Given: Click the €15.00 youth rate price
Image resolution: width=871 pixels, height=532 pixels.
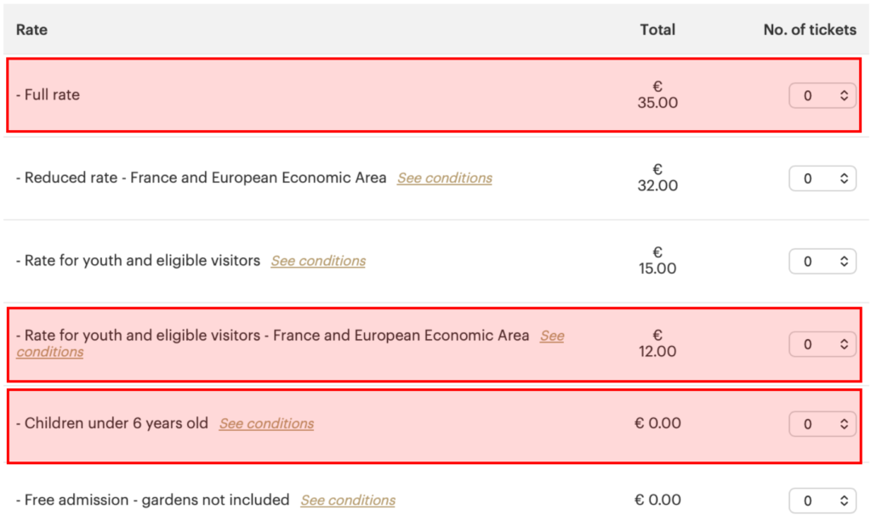Looking at the screenshot, I should point(658,261).
